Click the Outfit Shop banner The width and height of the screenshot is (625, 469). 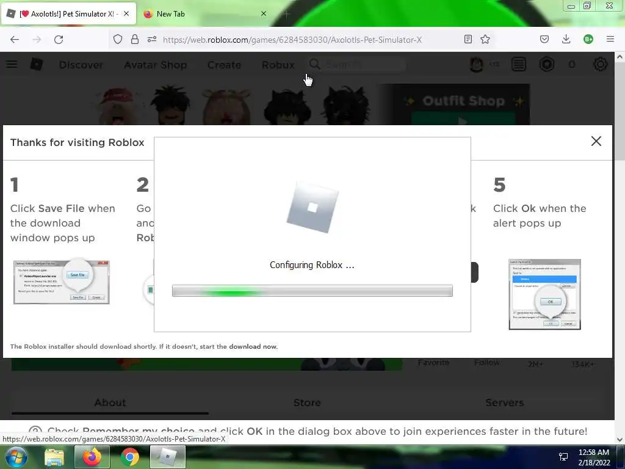454,104
